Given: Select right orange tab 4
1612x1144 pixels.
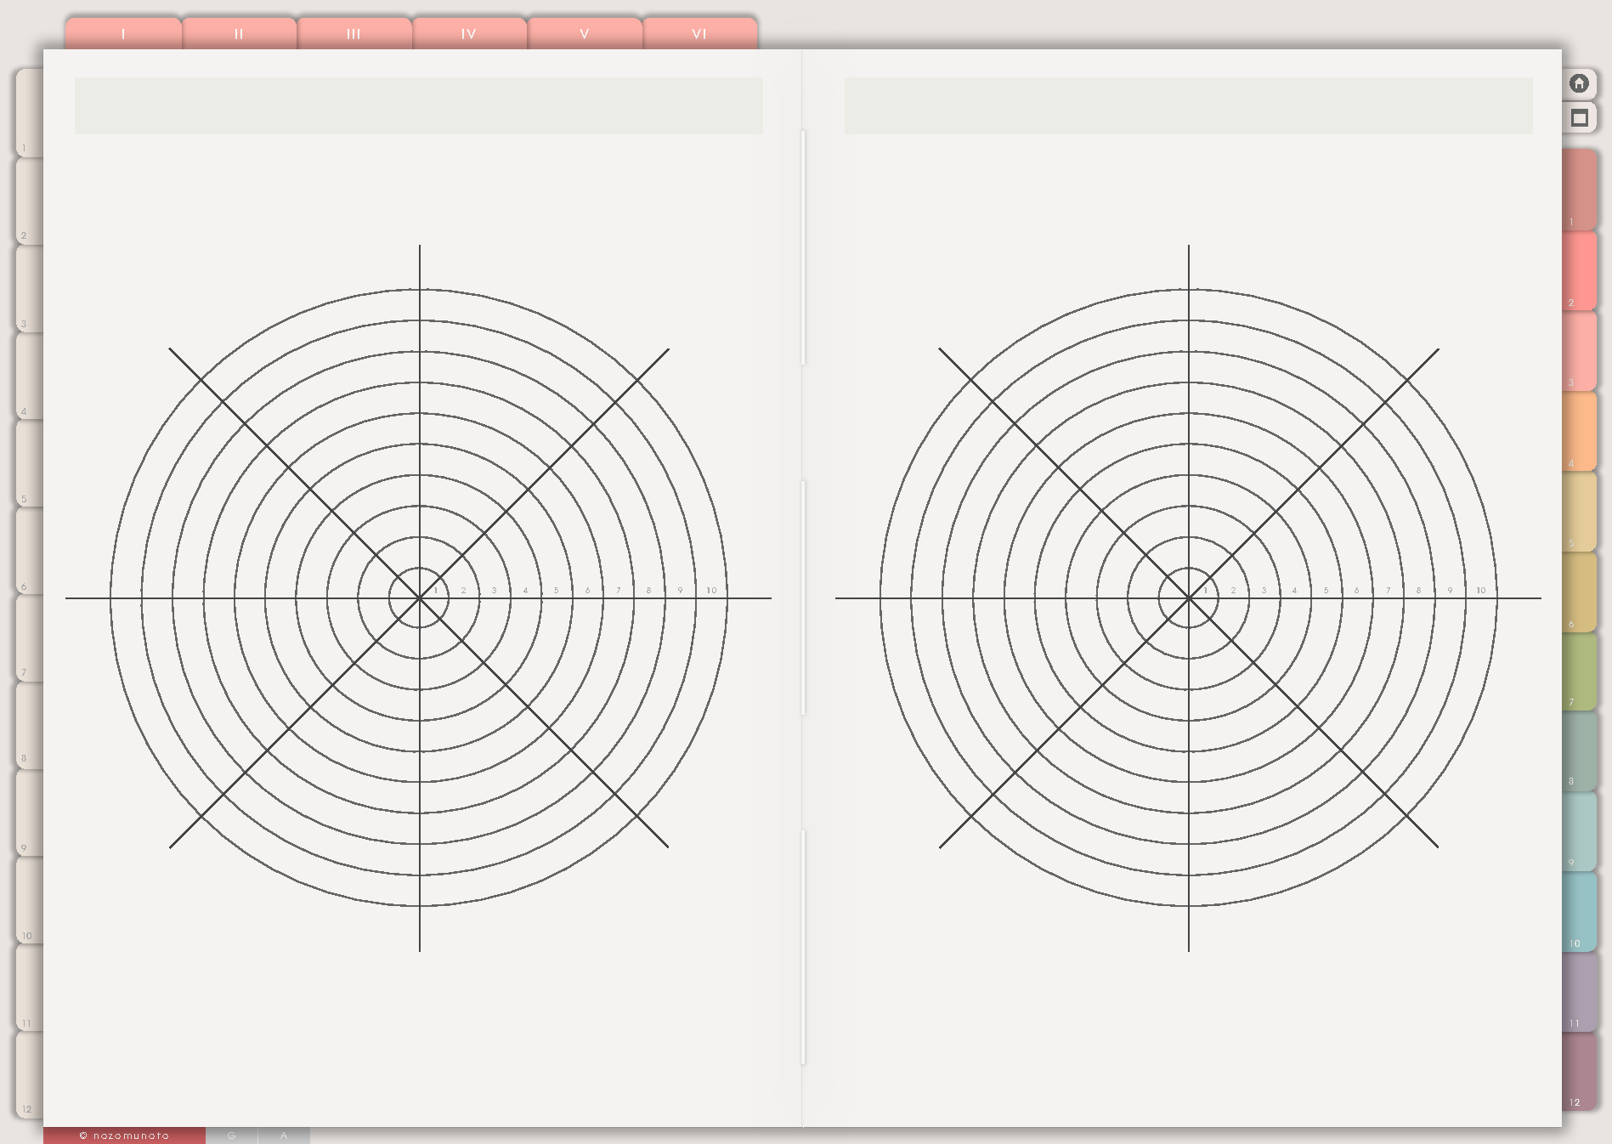Looking at the screenshot, I should 1579,431.
